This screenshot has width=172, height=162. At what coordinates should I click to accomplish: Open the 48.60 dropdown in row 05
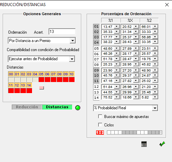[x=117, y=48]
